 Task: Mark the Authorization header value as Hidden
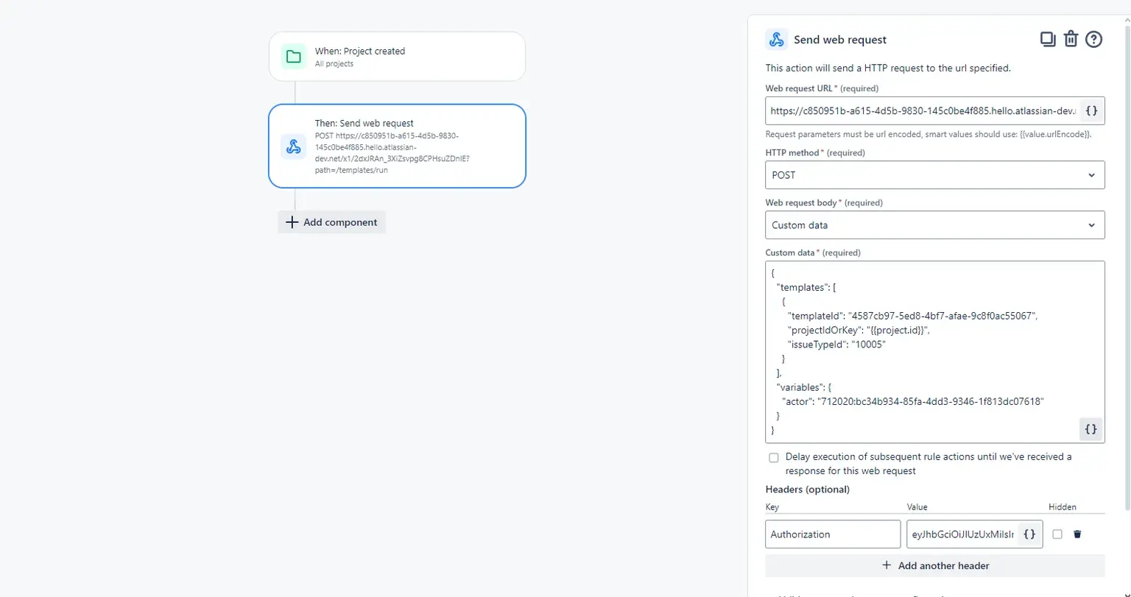pyautogui.click(x=1057, y=534)
